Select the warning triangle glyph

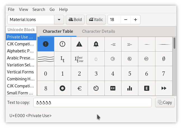pyautogui.click(x=79, y=44)
